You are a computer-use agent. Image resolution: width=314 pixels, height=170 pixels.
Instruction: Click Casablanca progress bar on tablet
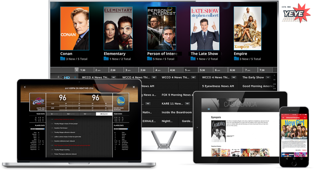[x=240, y=109]
